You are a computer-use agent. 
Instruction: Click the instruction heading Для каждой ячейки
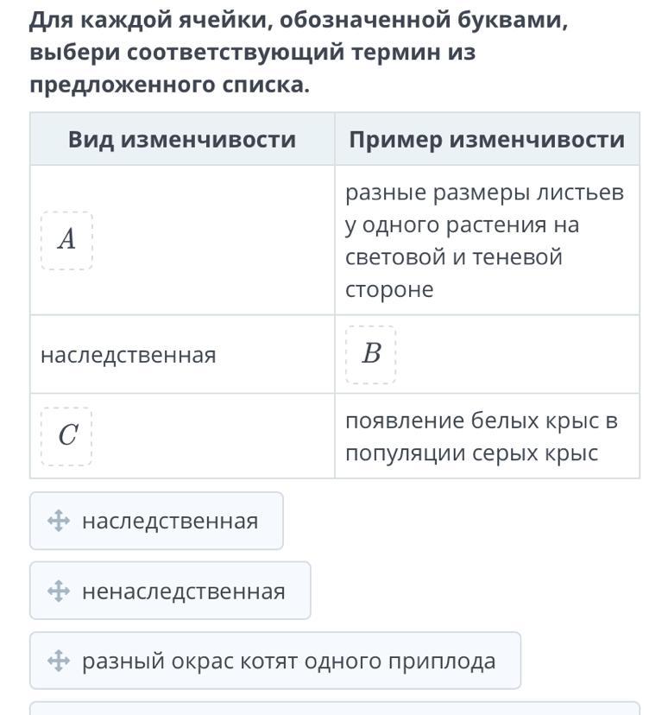coord(299,20)
